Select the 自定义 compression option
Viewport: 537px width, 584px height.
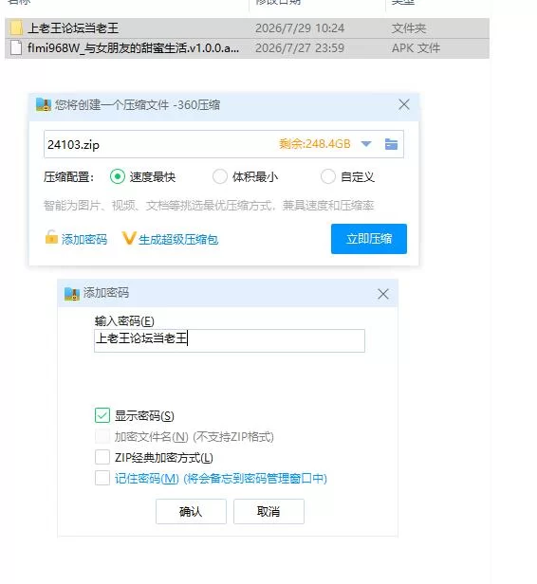click(x=328, y=176)
